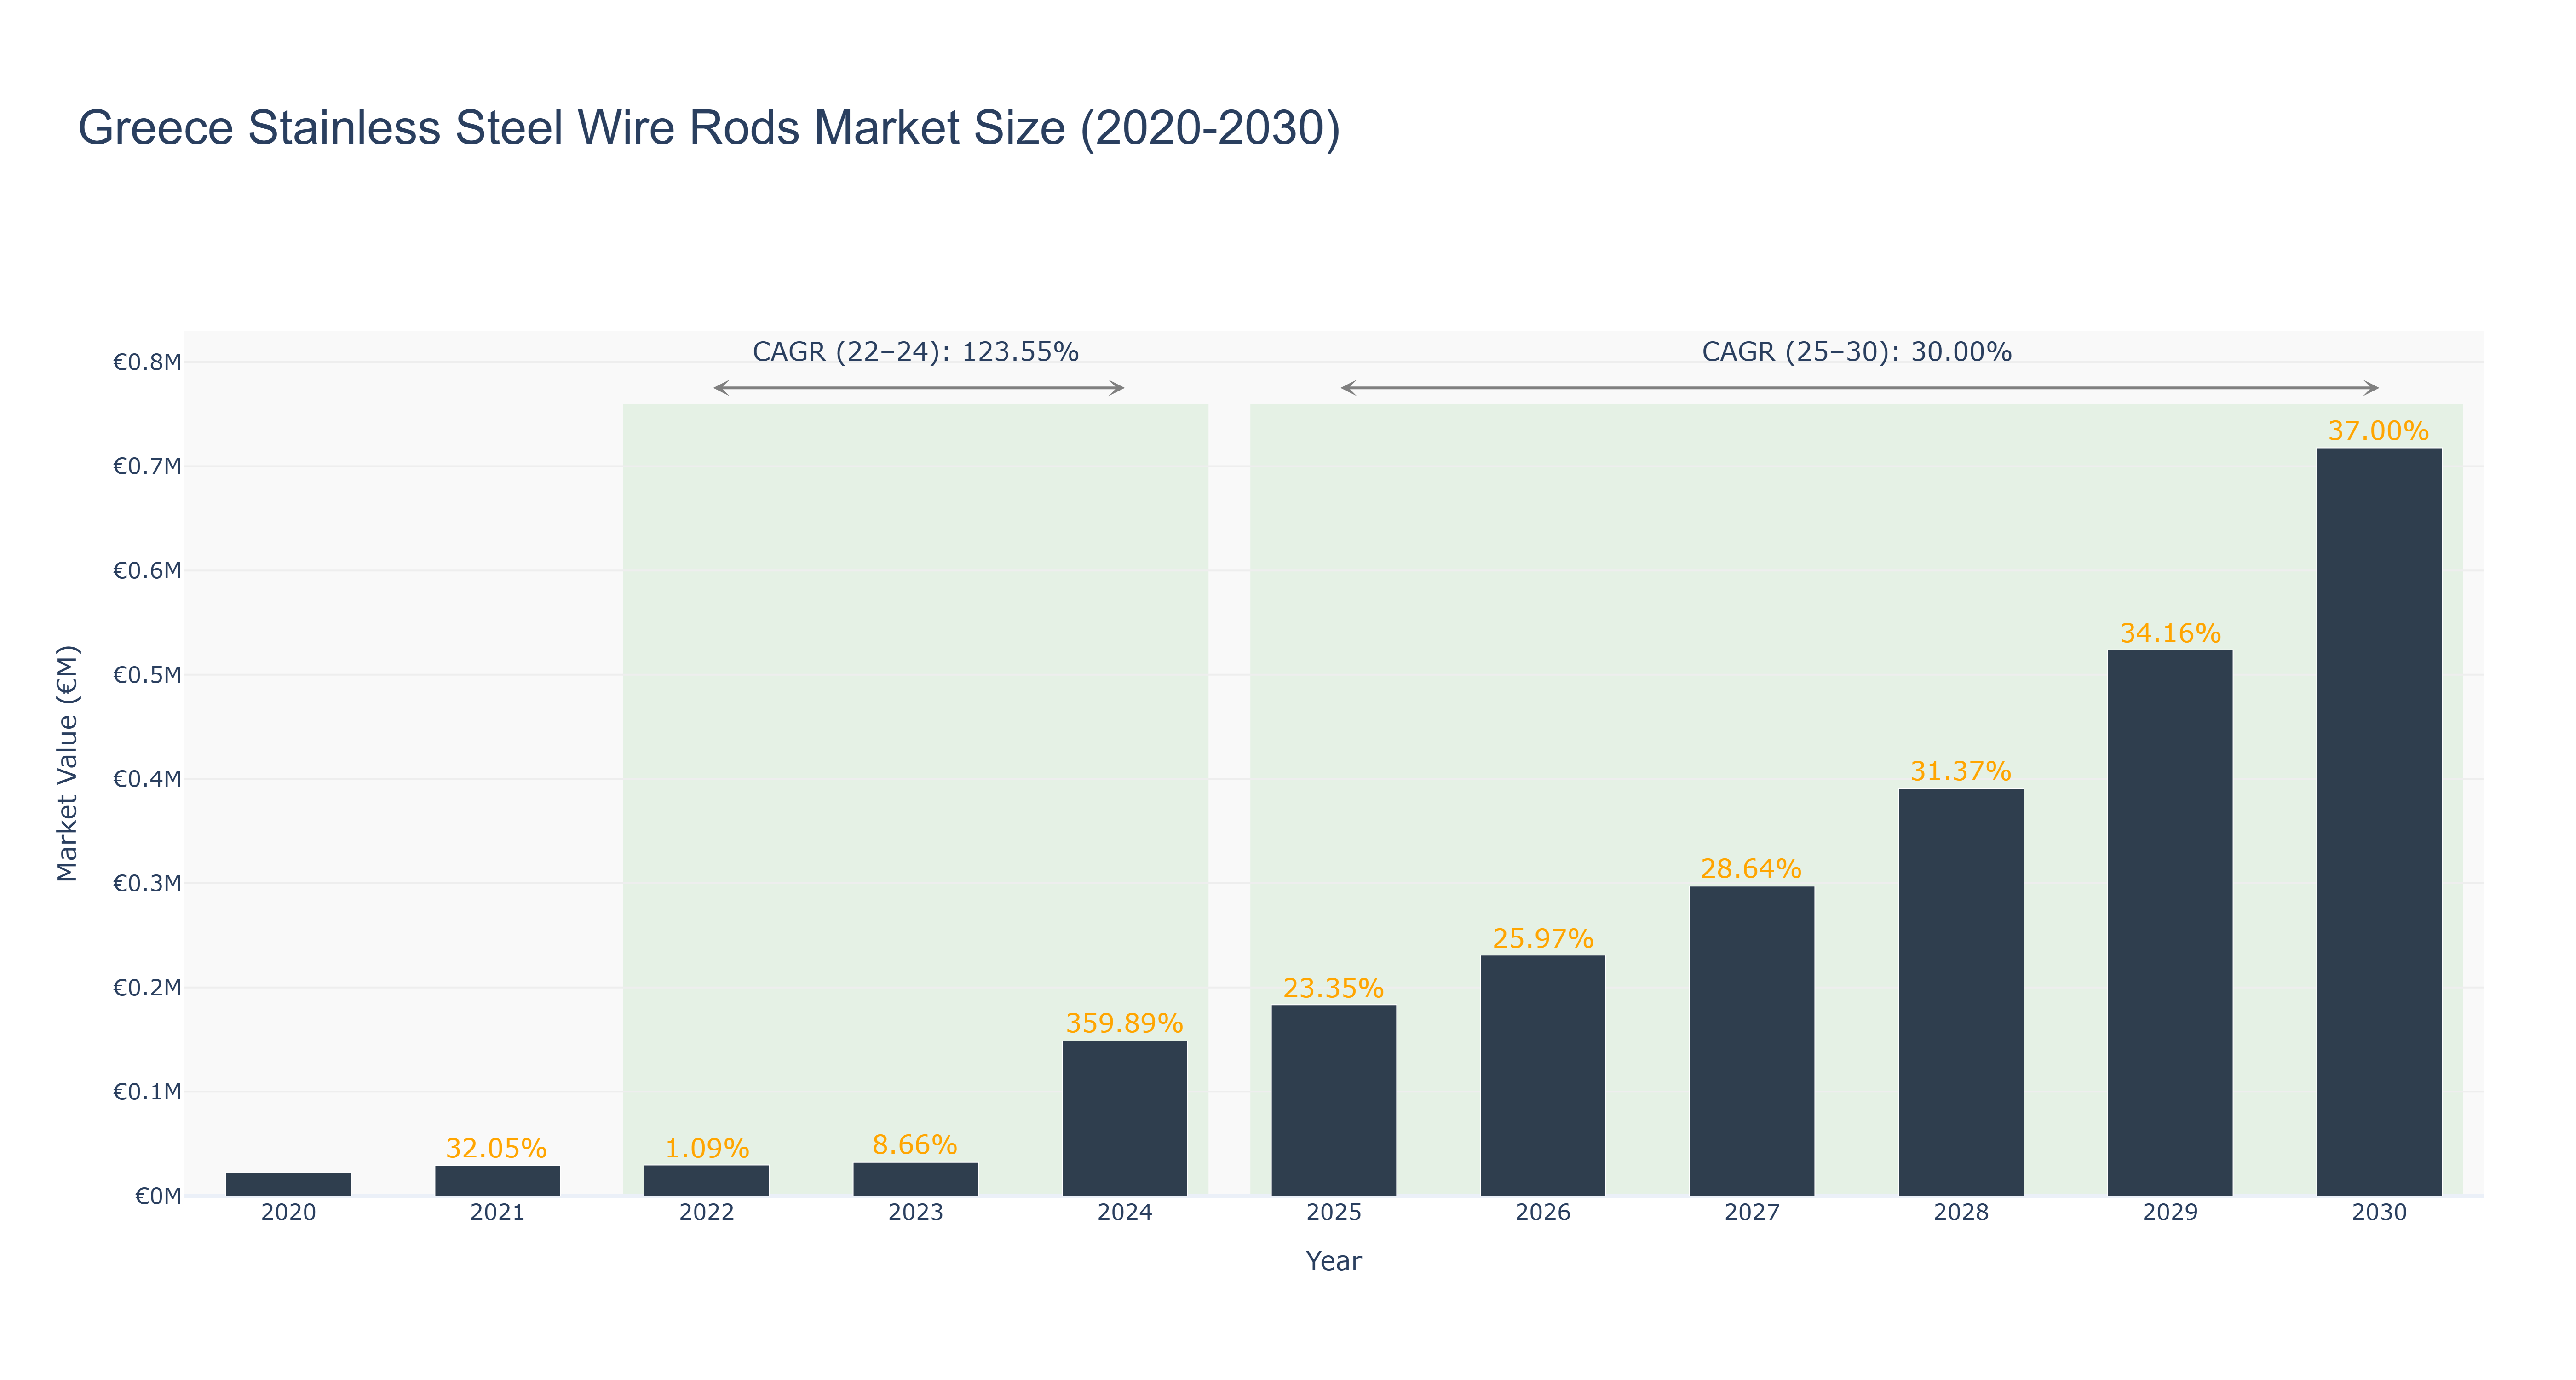This screenshot has width=2576, height=1380.
Task: Click the 359.89% growth label
Action: click(1124, 1023)
